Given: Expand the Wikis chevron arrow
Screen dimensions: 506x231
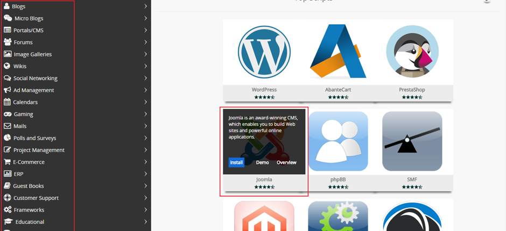Looking at the screenshot, I should 145,66.
